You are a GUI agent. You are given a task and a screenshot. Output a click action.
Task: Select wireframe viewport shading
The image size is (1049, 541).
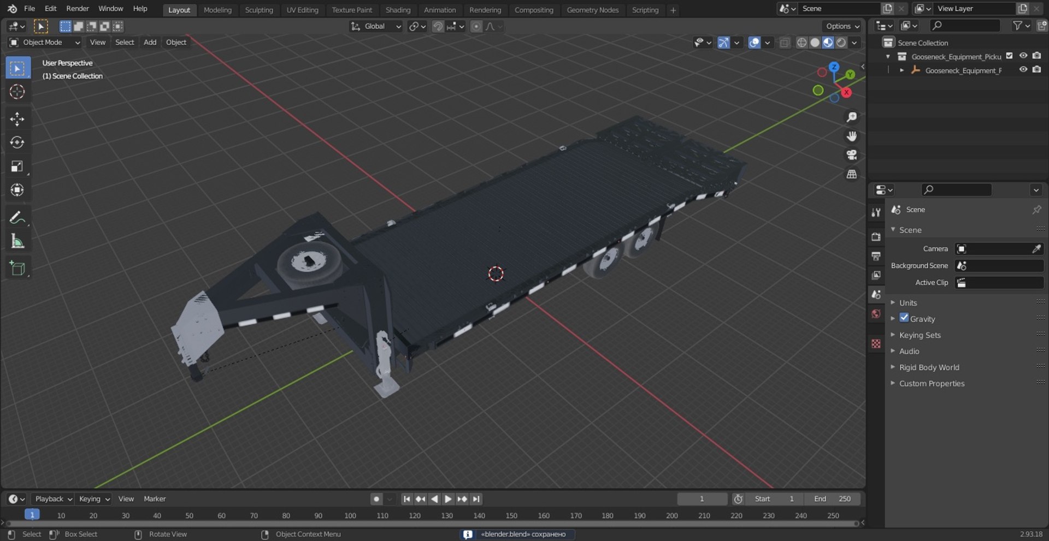802,43
